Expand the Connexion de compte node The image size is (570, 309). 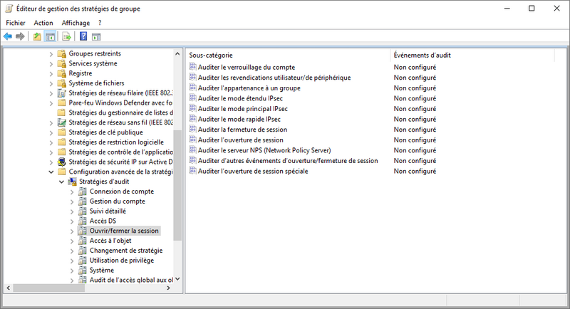click(71, 192)
